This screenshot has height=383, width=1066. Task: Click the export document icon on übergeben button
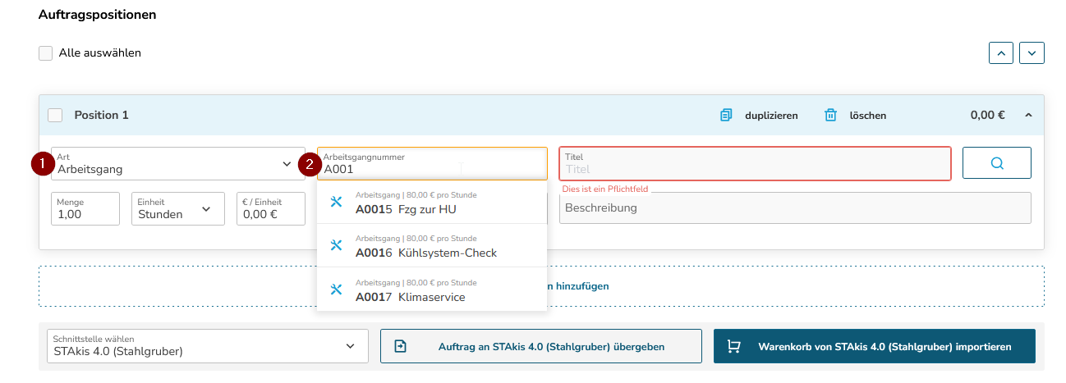pos(401,346)
